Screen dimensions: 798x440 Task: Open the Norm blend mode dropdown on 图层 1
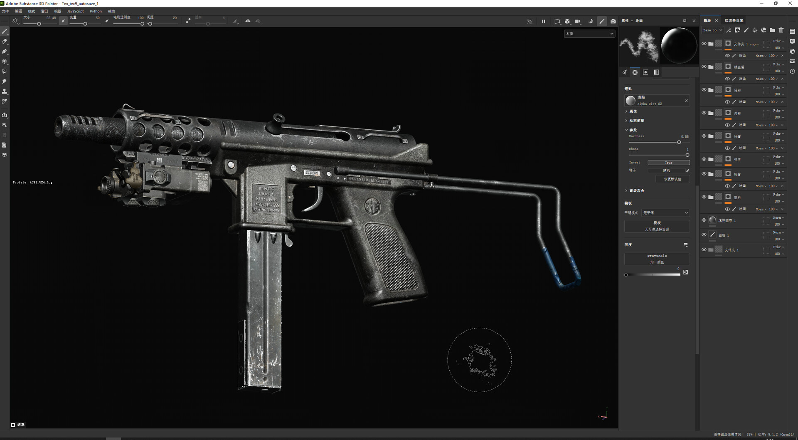(778, 232)
